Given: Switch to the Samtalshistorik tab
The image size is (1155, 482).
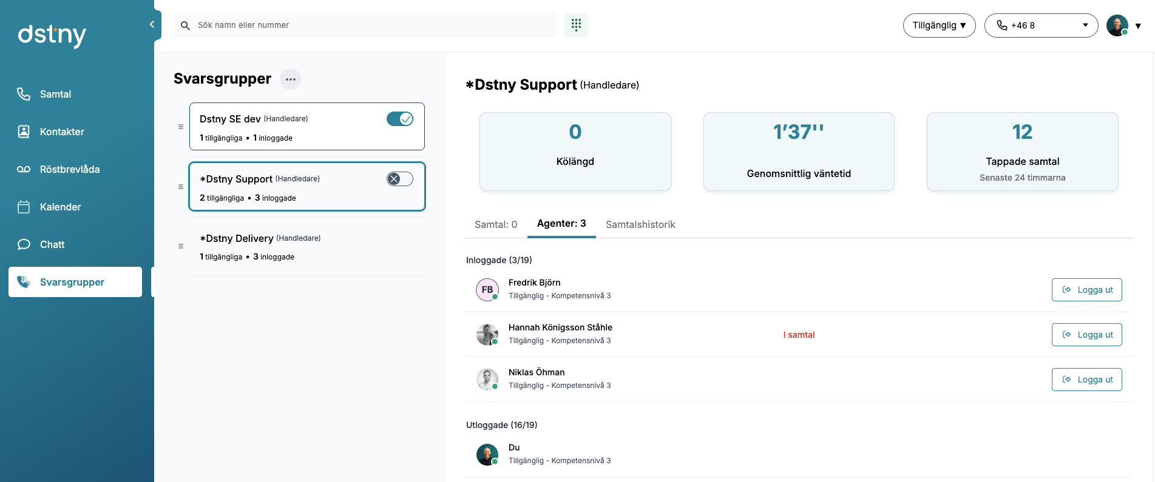Looking at the screenshot, I should click(x=640, y=224).
